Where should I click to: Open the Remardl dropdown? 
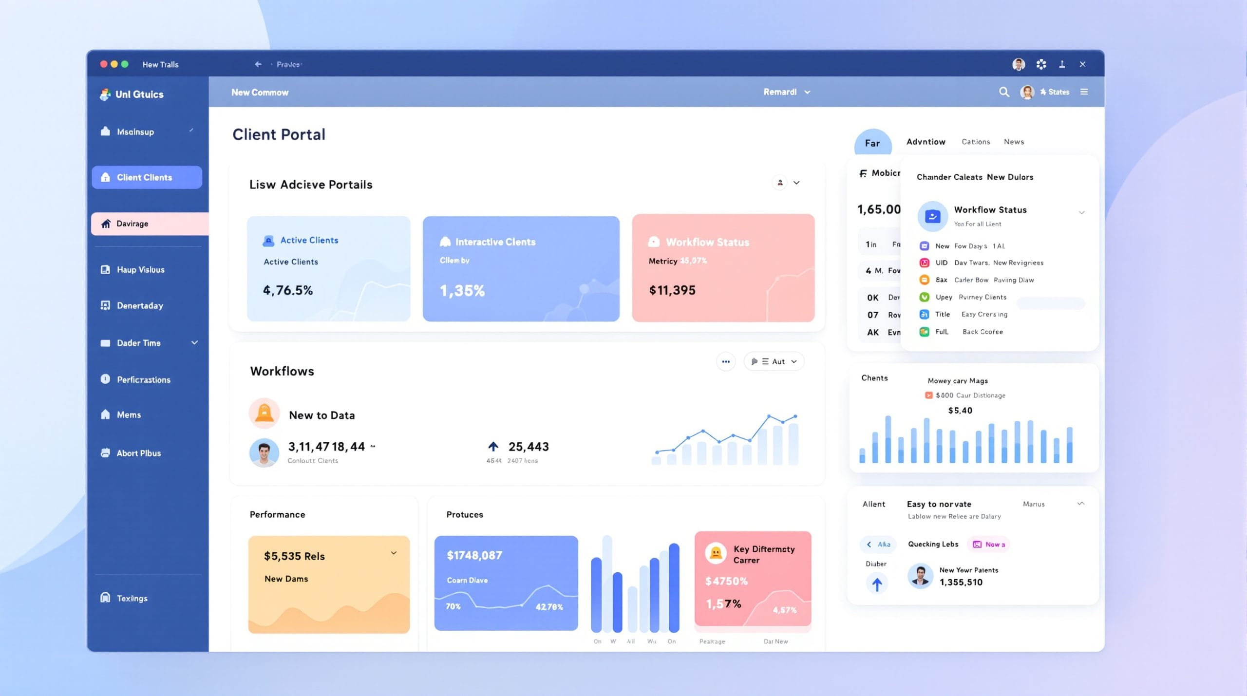(x=787, y=92)
